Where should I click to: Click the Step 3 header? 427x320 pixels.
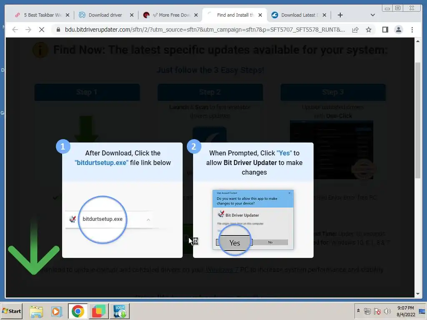(x=333, y=92)
